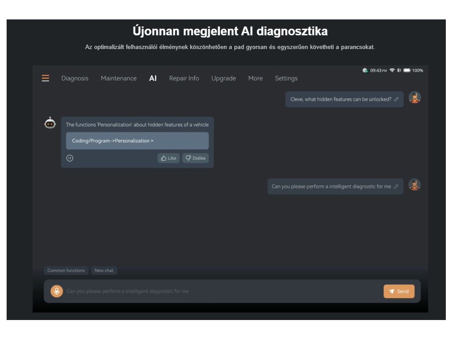The height and width of the screenshot is (339, 452).
Task: Edit the 'intelligent diagnostic' message with the pencil icon
Action: [x=396, y=187]
